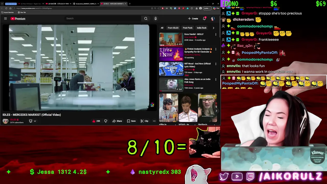
Task: Open the VITAS Short thumbnail
Action: (x=188, y=108)
